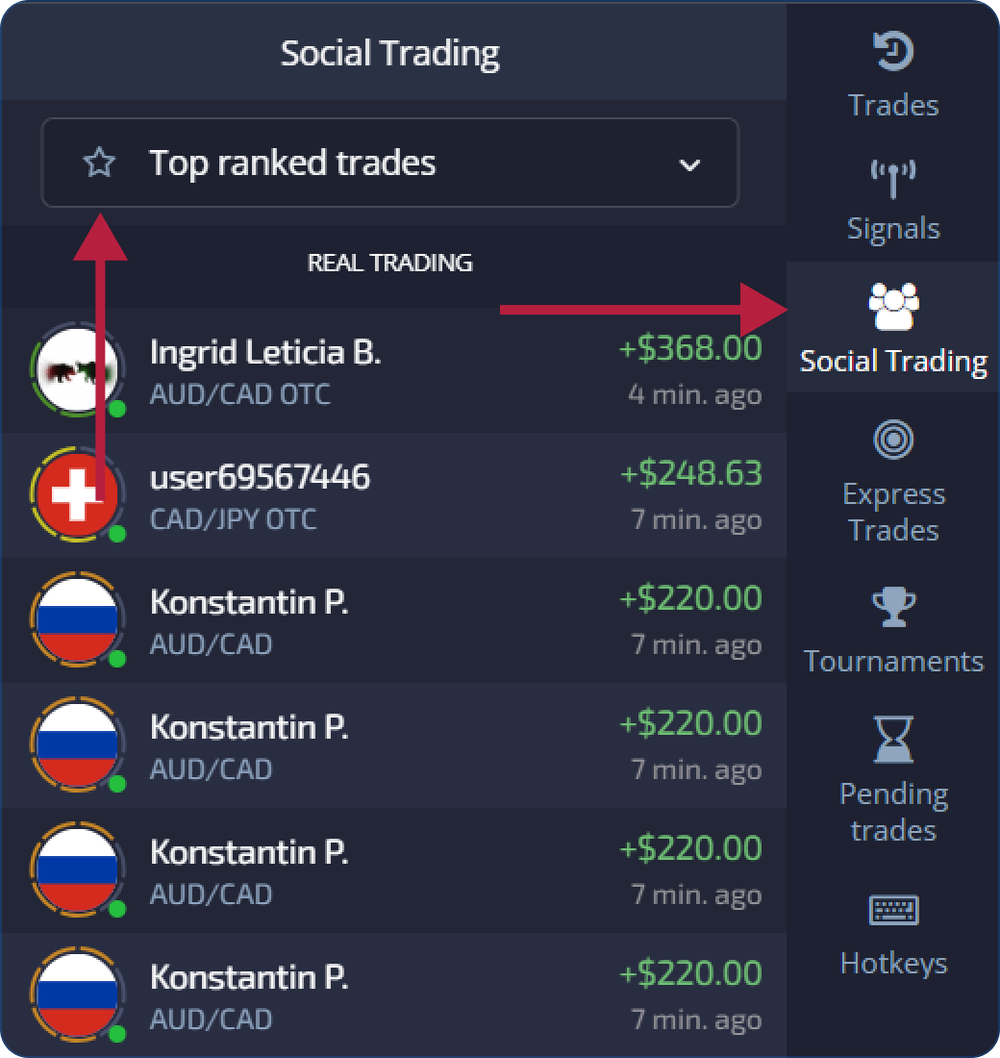Open the Signals antenna icon
Viewport: 1000px width, 1058px height.
(893, 179)
